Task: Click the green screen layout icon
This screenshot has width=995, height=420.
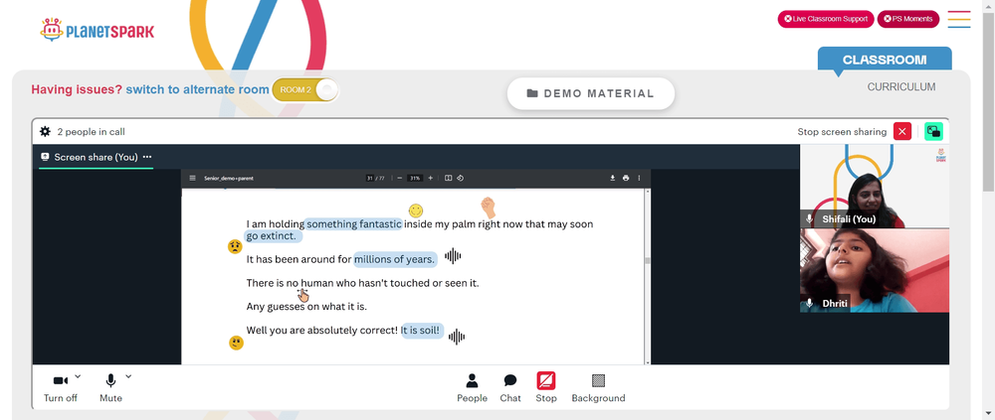Action: point(933,132)
